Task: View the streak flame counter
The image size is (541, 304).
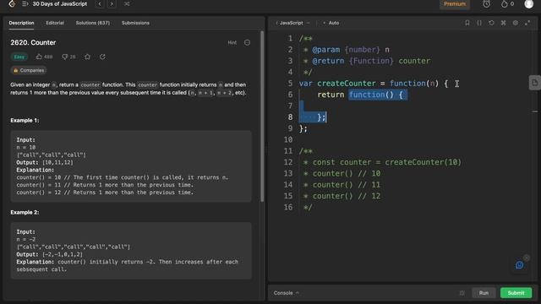Action: point(507,4)
